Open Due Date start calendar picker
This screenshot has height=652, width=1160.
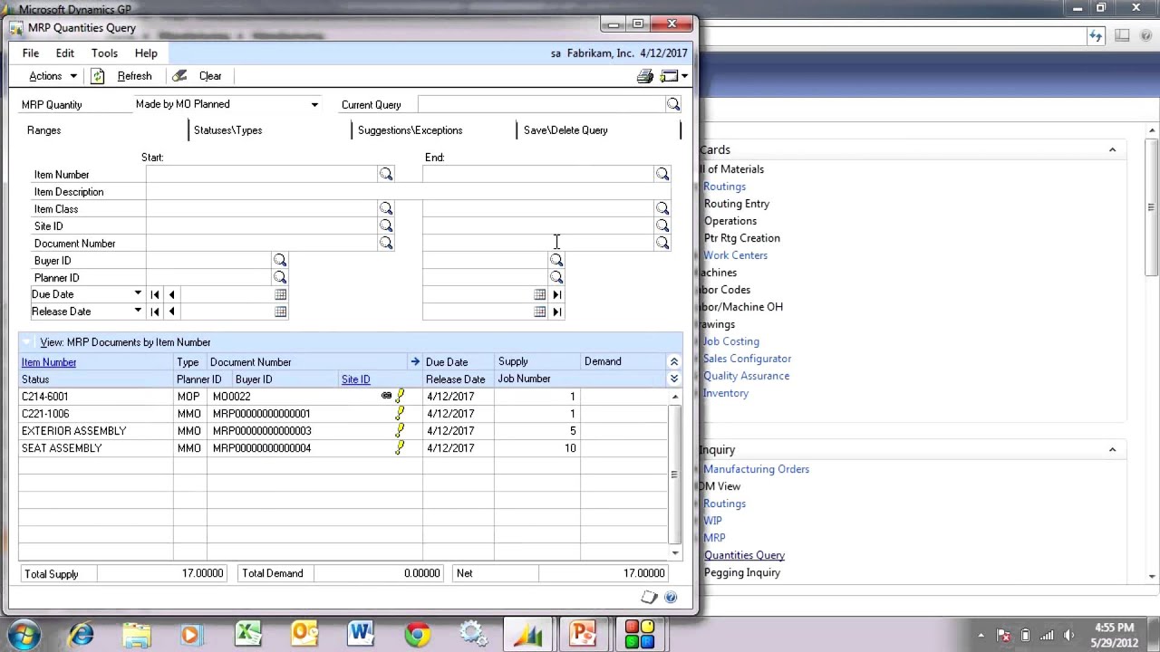click(x=281, y=294)
